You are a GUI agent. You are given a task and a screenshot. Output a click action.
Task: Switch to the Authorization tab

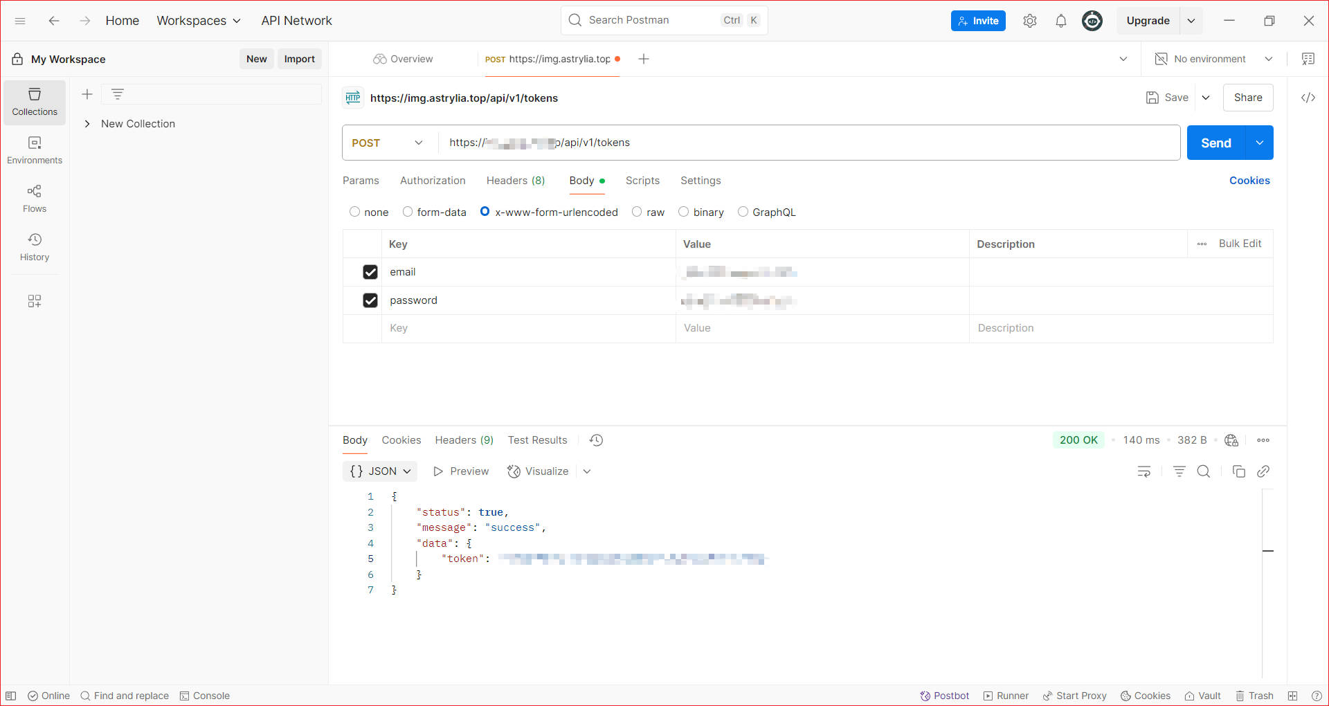[433, 181]
